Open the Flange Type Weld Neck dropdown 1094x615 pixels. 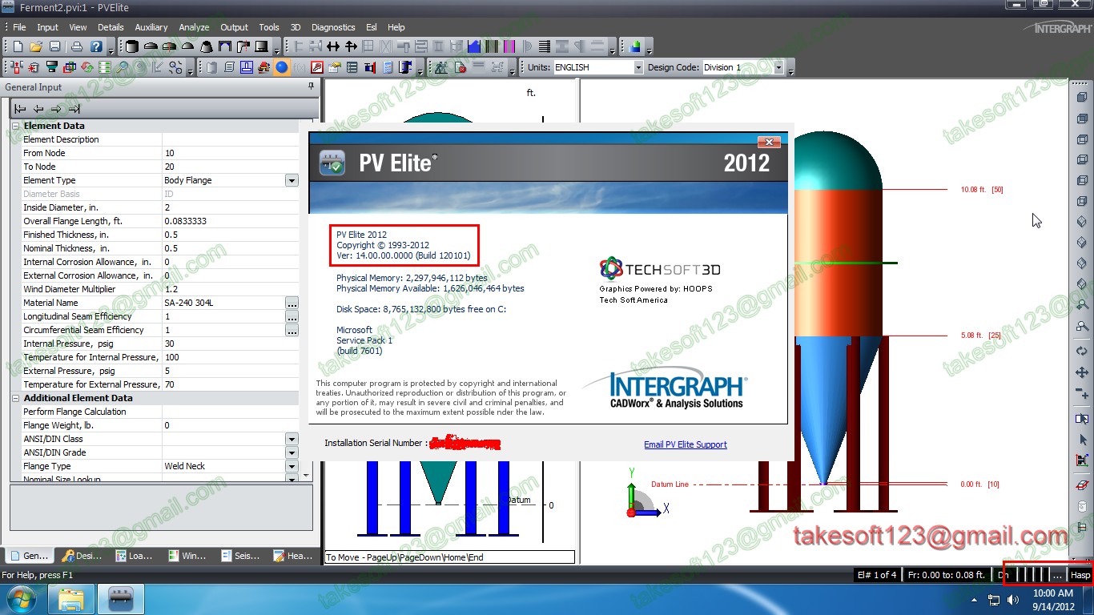[292, 467]
